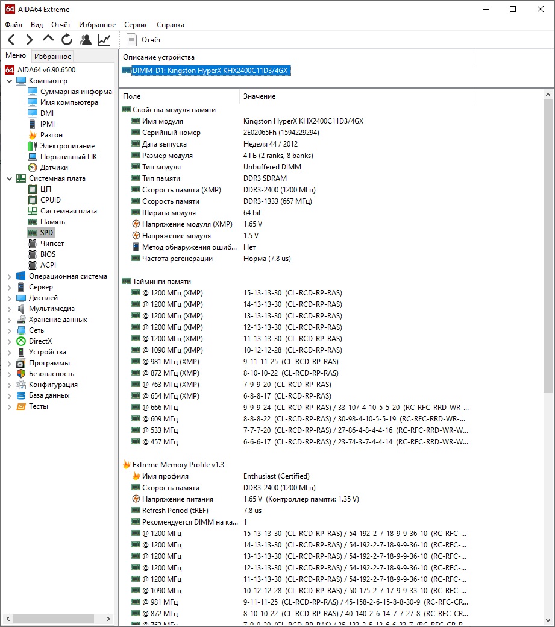Select the Мультимедиа speaker icon
This screenshot has width=555, height=627.
20,308
